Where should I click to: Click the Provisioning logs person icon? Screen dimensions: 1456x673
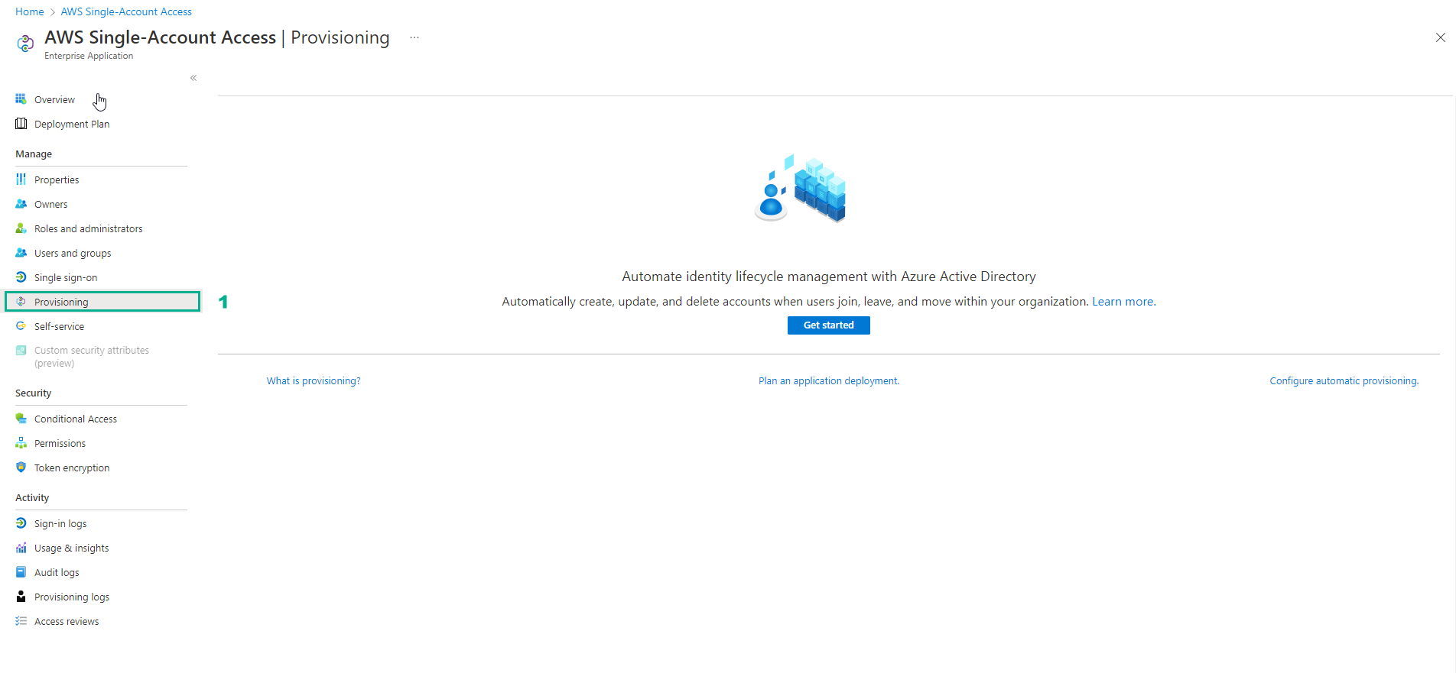pos(21,597)
